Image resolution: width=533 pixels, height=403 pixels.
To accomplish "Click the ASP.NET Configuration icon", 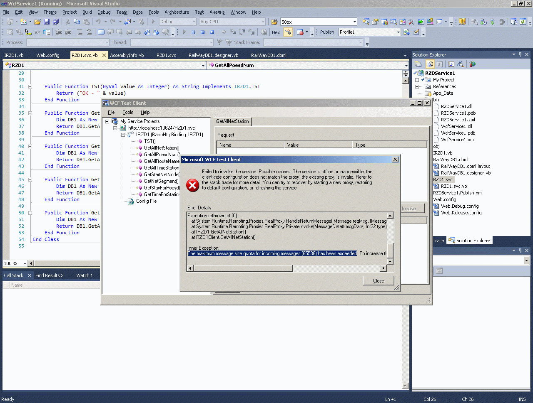I will pos(472,64).
